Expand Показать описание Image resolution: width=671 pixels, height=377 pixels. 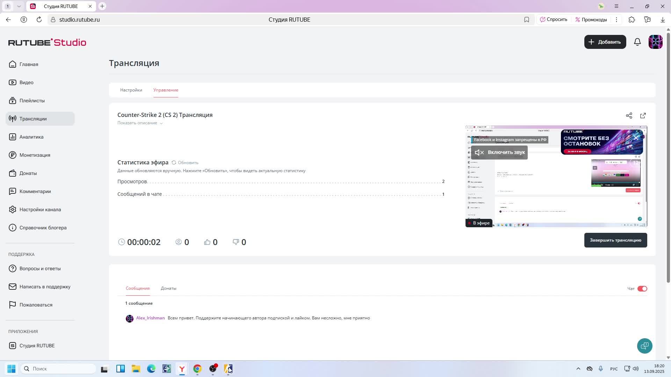coord(140,123)
